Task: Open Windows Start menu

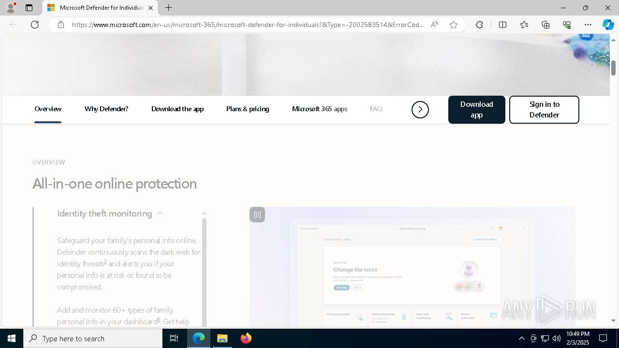Action: [x=12, y=338]
